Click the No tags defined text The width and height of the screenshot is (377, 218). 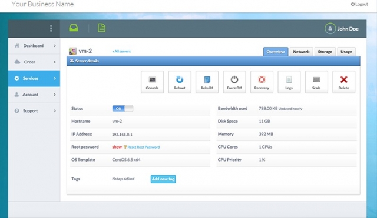click(123, 179)
